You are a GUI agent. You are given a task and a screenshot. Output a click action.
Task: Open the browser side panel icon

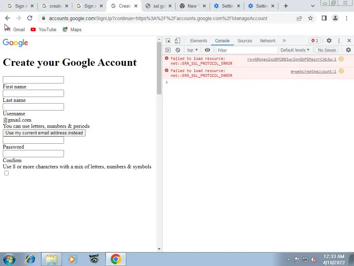[324, 18]
